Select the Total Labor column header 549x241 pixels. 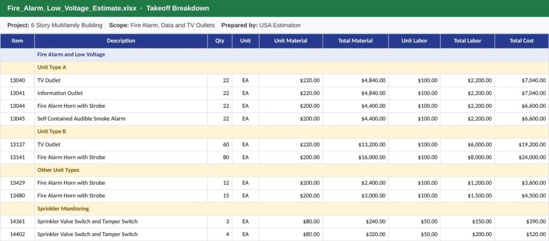tap(468, 41)
